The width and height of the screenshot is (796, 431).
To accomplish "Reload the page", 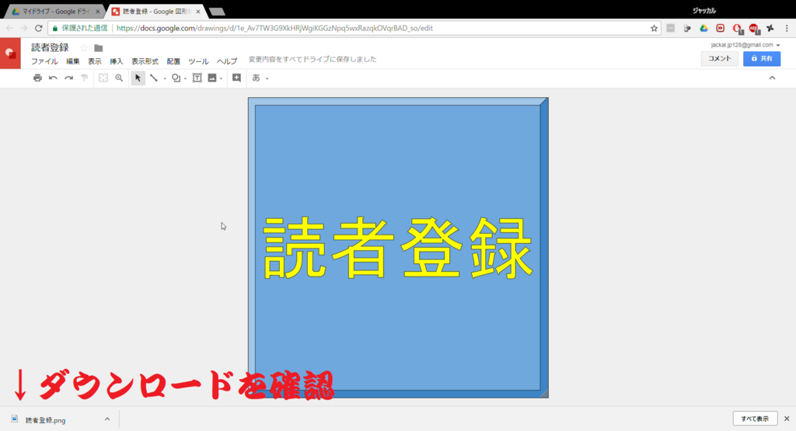I will point(39,29).
